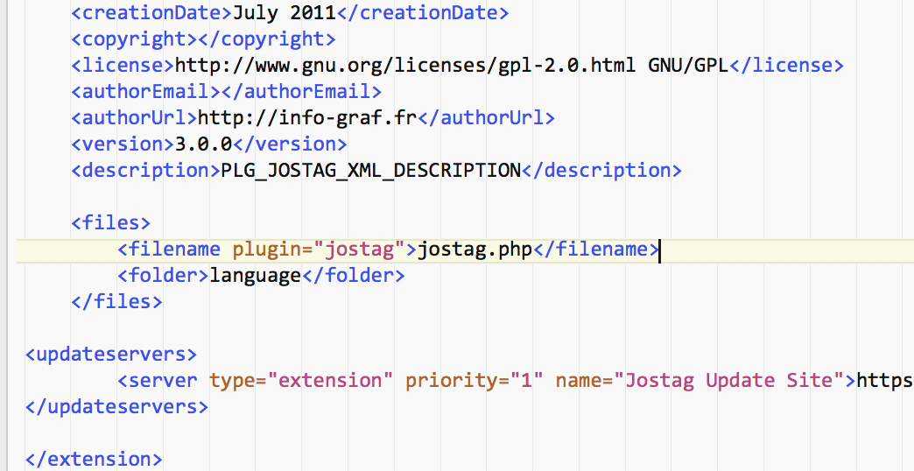Click the GPL license URL text
This screenshot has width=914, height=471.
[x=405, y=66]
